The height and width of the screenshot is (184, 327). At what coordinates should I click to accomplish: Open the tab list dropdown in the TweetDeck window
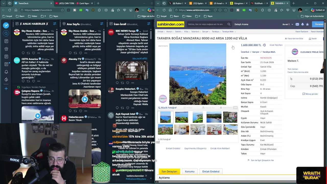click(4, 3)
